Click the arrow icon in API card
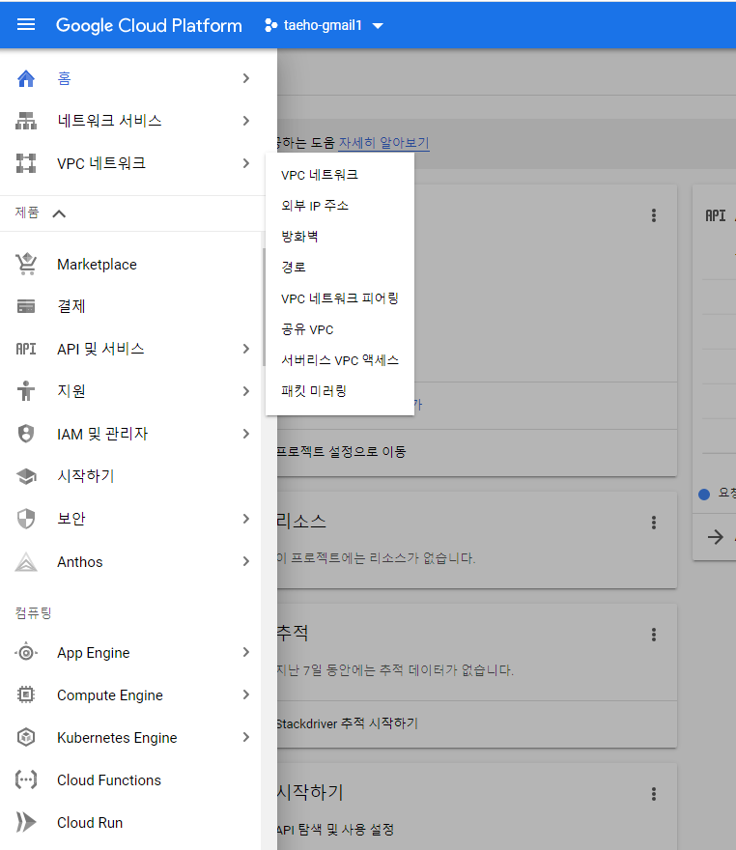Viewport: 736px width, 850px height. pyautogui.click(x=716, y=537)
